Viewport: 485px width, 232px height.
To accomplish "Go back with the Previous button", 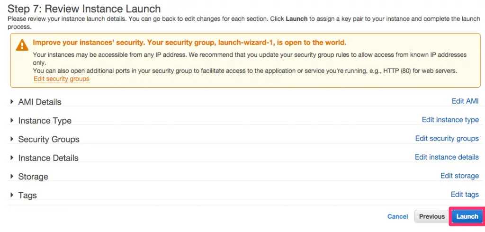I will [x=432, y=216].
